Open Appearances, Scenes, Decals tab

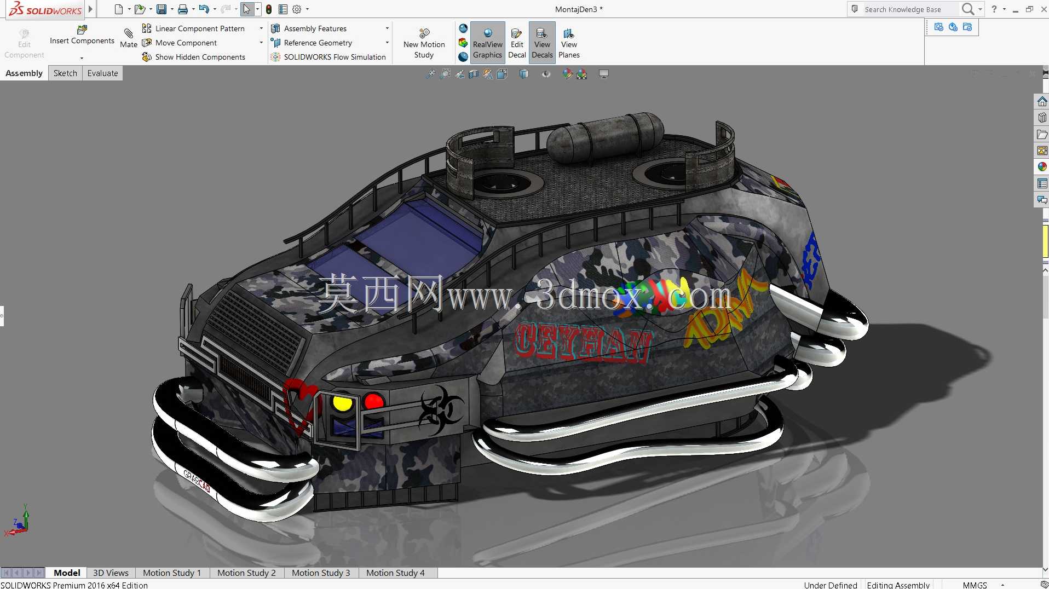[1042, 167]
